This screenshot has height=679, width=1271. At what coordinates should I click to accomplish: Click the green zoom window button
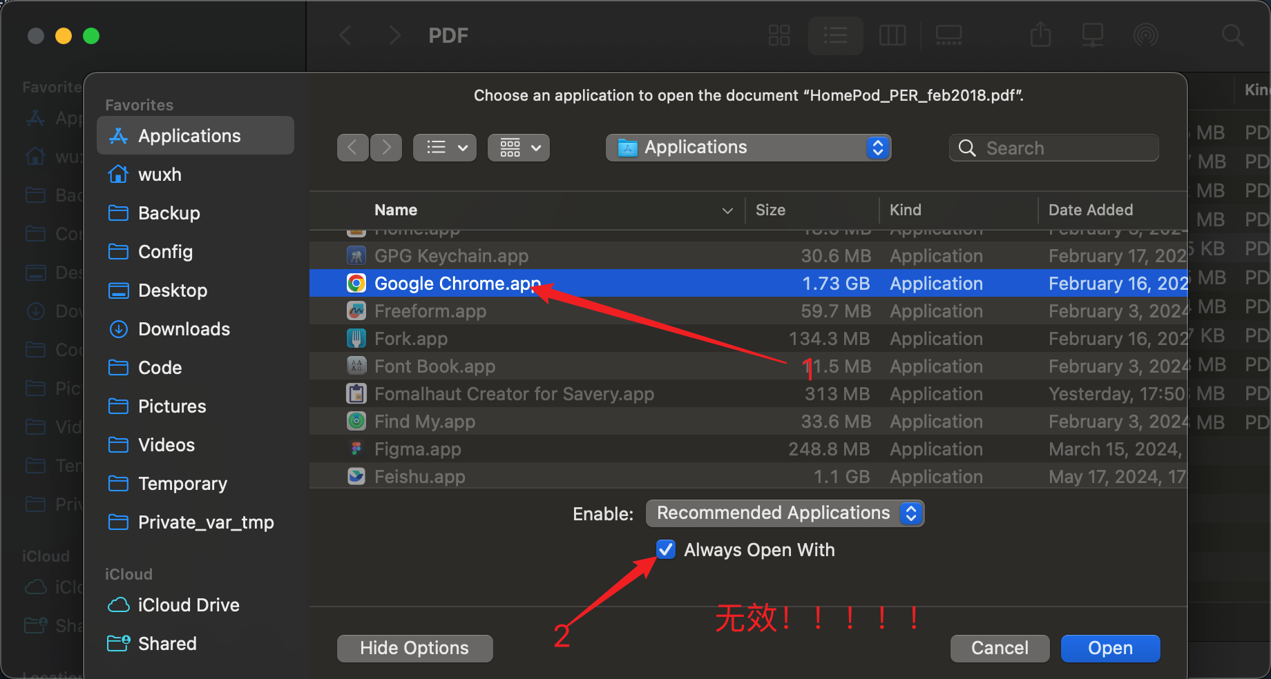pyautogui.click(x=91, y=36)
